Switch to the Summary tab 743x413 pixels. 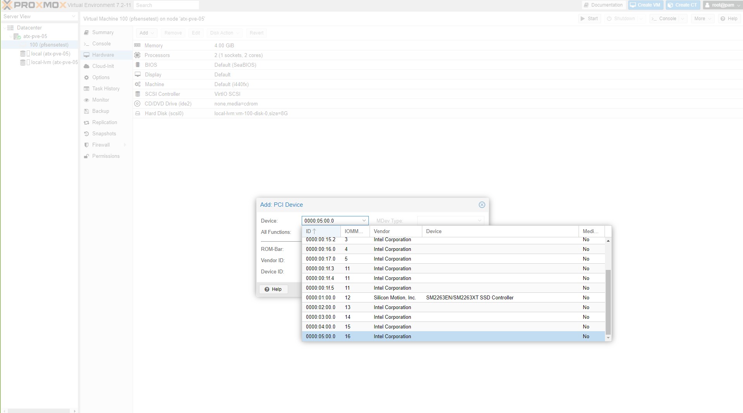coord(103,33)
